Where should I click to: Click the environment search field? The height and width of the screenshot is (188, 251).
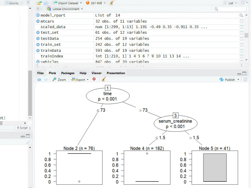(229, 9)
